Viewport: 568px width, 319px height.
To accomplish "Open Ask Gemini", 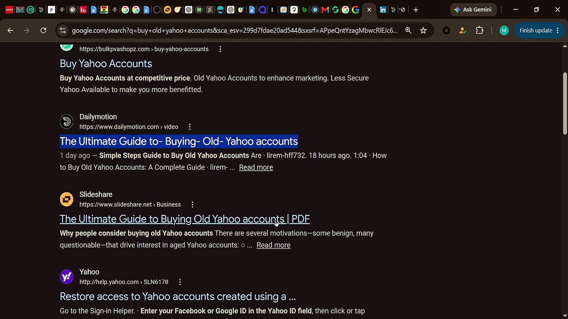I will coord(473,10).
